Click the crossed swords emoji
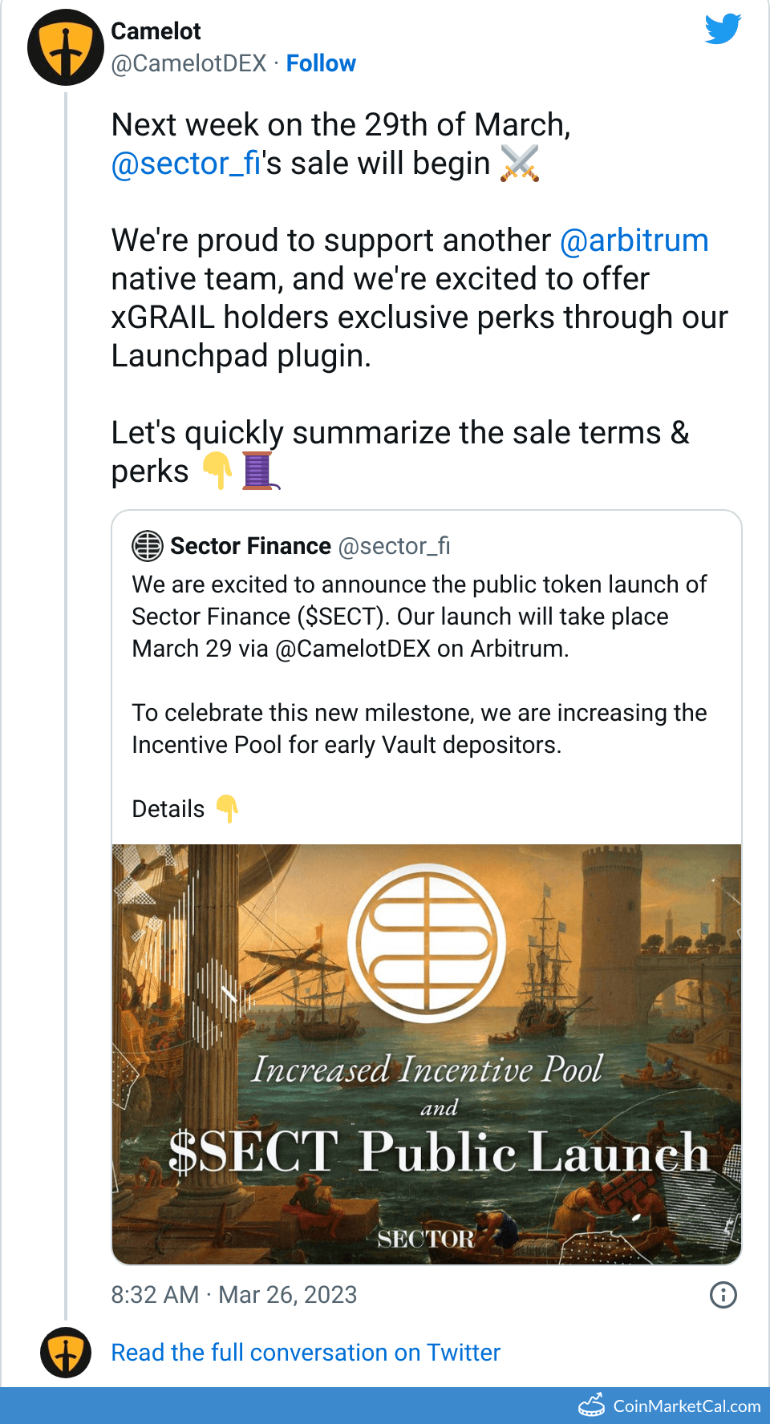This screenshot has height=1424, width=770. (x=520, y=164)
